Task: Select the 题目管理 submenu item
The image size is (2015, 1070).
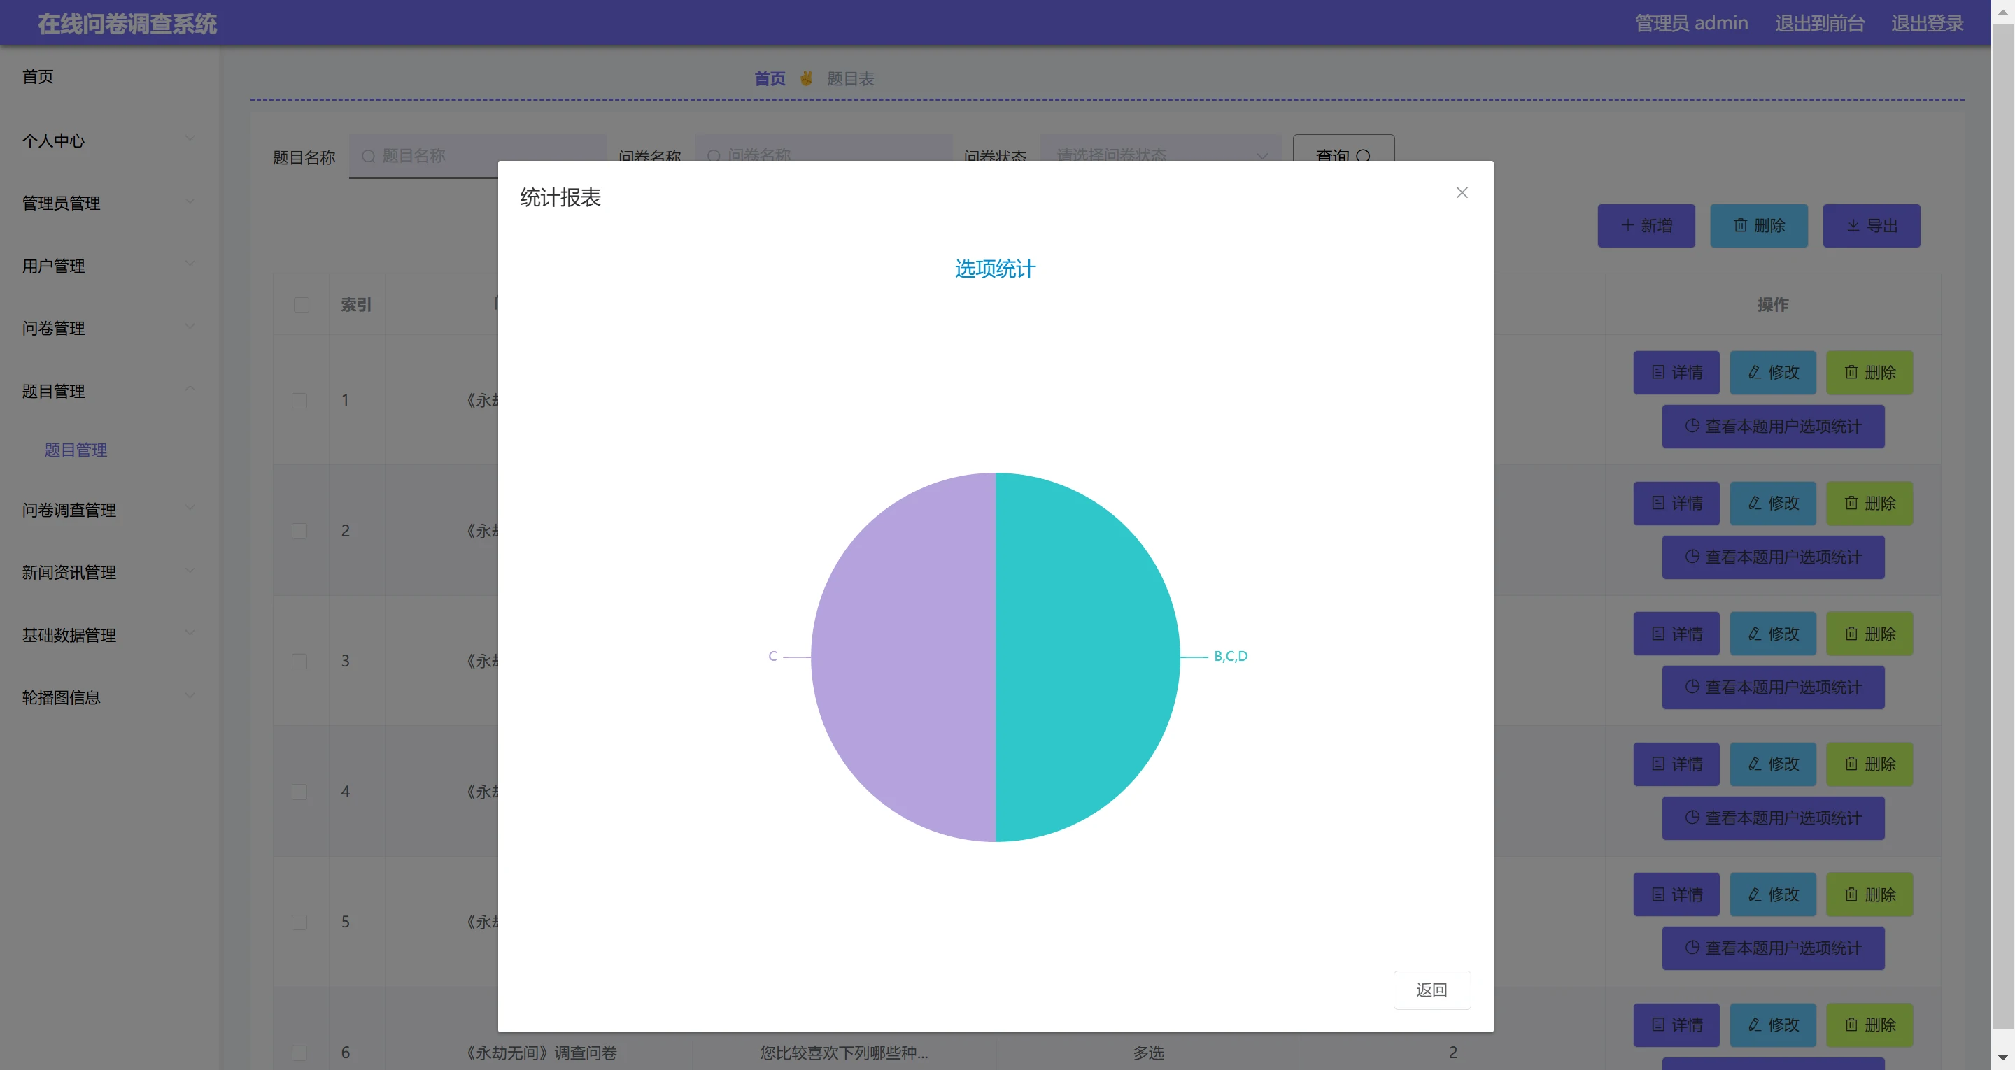Action: 75,450
